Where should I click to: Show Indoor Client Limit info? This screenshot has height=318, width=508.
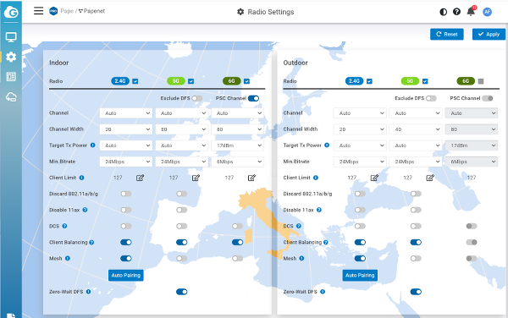(81, 178)
